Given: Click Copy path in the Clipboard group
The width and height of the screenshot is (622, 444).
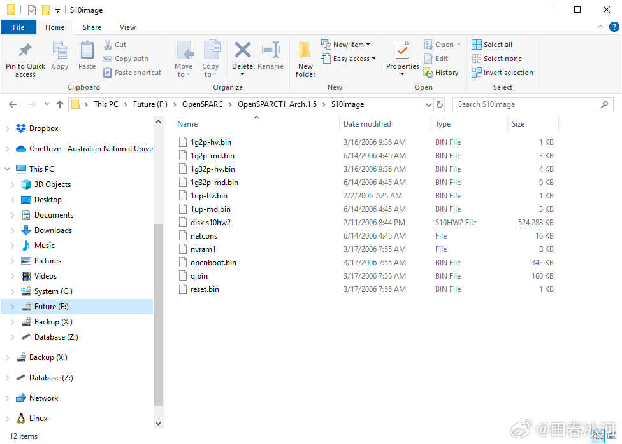Looking at the screenshot, I should point(126,59).
